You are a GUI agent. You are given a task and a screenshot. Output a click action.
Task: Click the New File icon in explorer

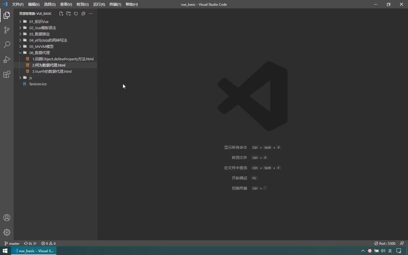point(61,14)
